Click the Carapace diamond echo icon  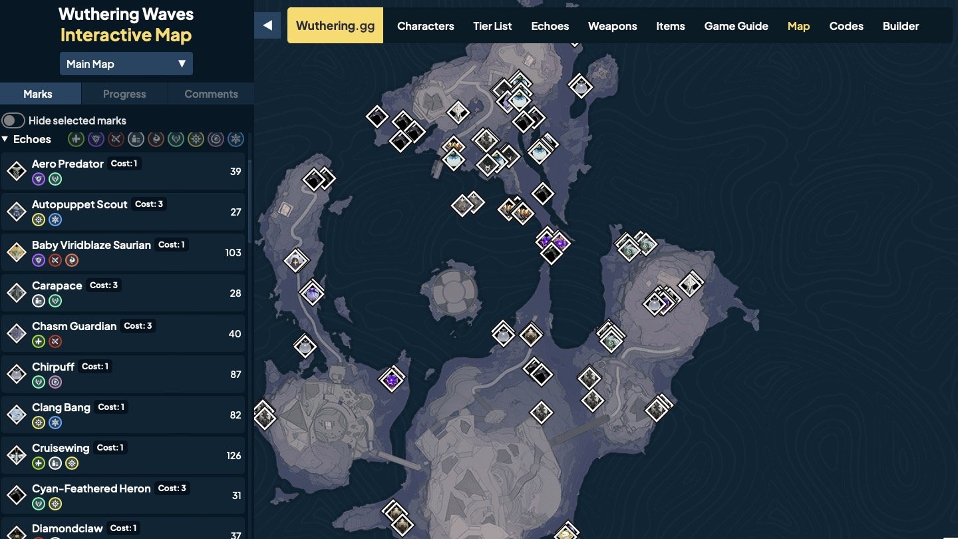17,293
